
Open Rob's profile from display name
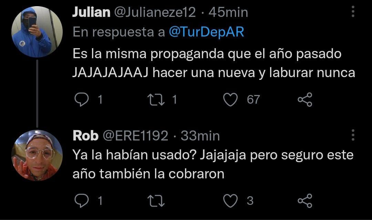85,136
